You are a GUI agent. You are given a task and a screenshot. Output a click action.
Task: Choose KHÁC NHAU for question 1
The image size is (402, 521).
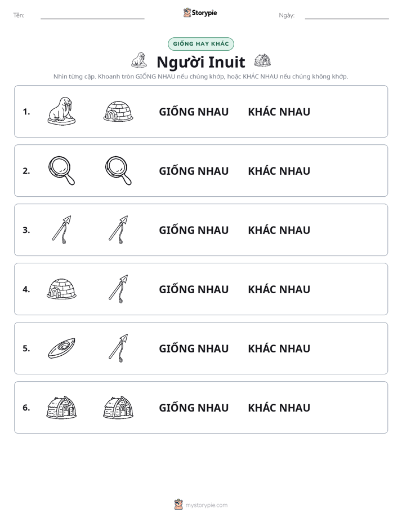click(x=279, y=112)
